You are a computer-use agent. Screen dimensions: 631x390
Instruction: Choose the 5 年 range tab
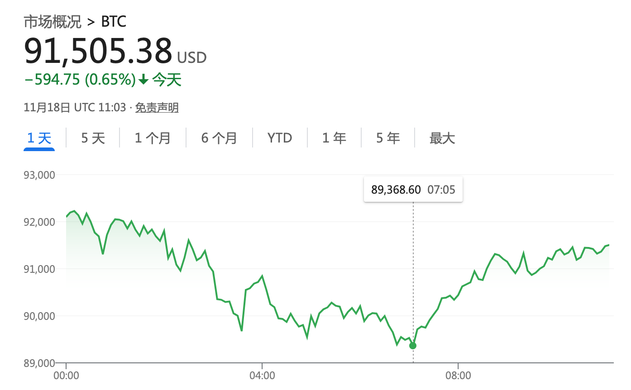point(388,138)
